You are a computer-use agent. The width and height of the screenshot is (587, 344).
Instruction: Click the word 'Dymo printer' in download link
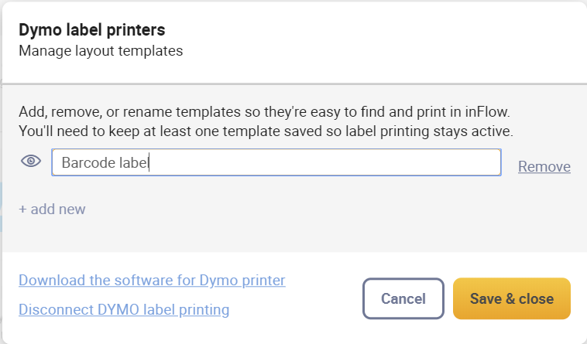click(242, 280)
